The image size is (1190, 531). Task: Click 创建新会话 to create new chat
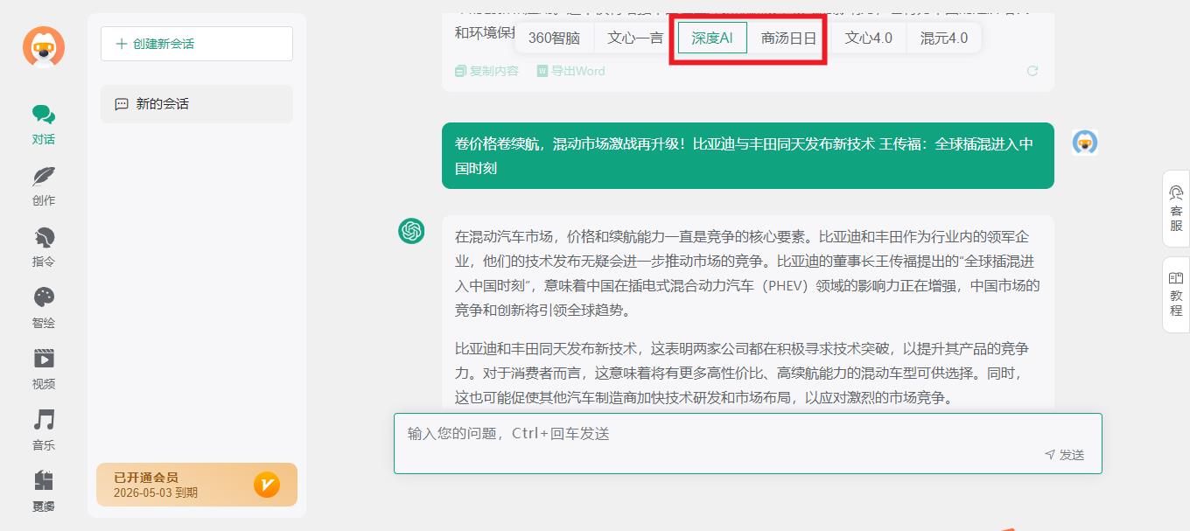coord(197,44)
